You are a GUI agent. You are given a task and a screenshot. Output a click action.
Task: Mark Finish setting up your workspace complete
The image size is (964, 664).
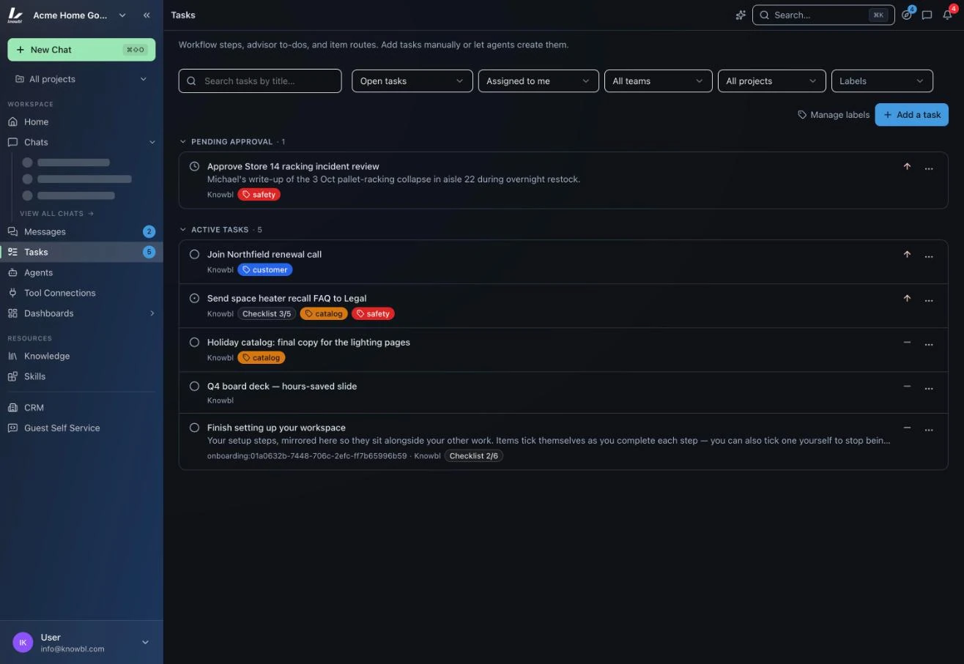tap(194, 428)
